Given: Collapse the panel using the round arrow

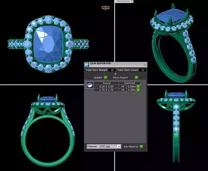Looking at the screenshot, I should 116,74.
